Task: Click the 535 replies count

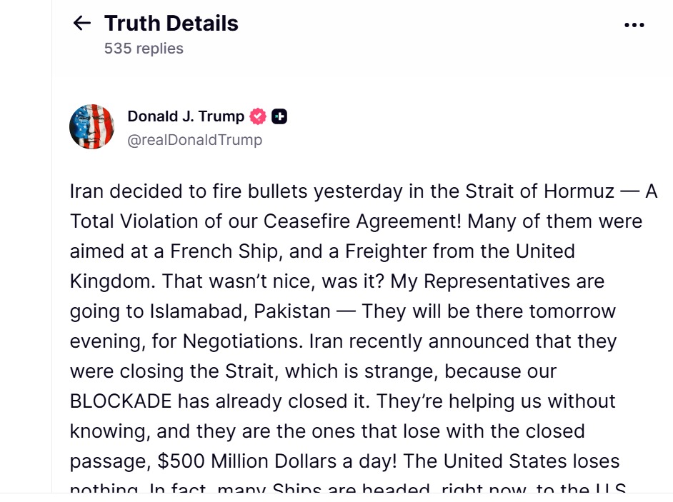Action: point(144,49)
